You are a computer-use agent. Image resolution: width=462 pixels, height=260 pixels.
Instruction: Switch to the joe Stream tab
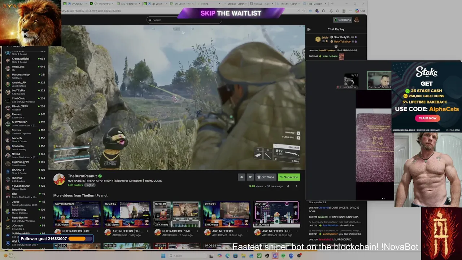coord(156,4)
